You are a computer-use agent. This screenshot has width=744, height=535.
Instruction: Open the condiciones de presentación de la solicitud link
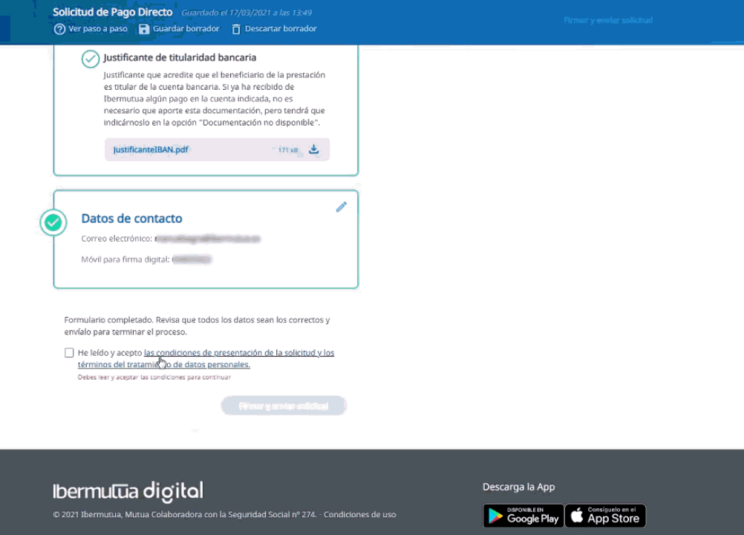pos(238,353)
